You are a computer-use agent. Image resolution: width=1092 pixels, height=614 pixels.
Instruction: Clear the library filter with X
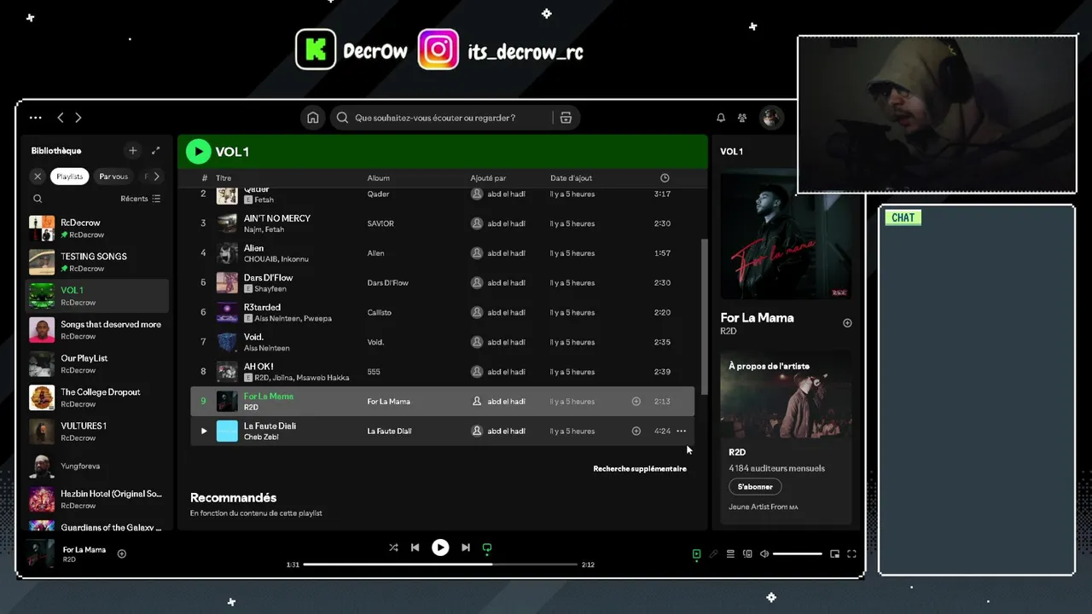click(38, 177)
